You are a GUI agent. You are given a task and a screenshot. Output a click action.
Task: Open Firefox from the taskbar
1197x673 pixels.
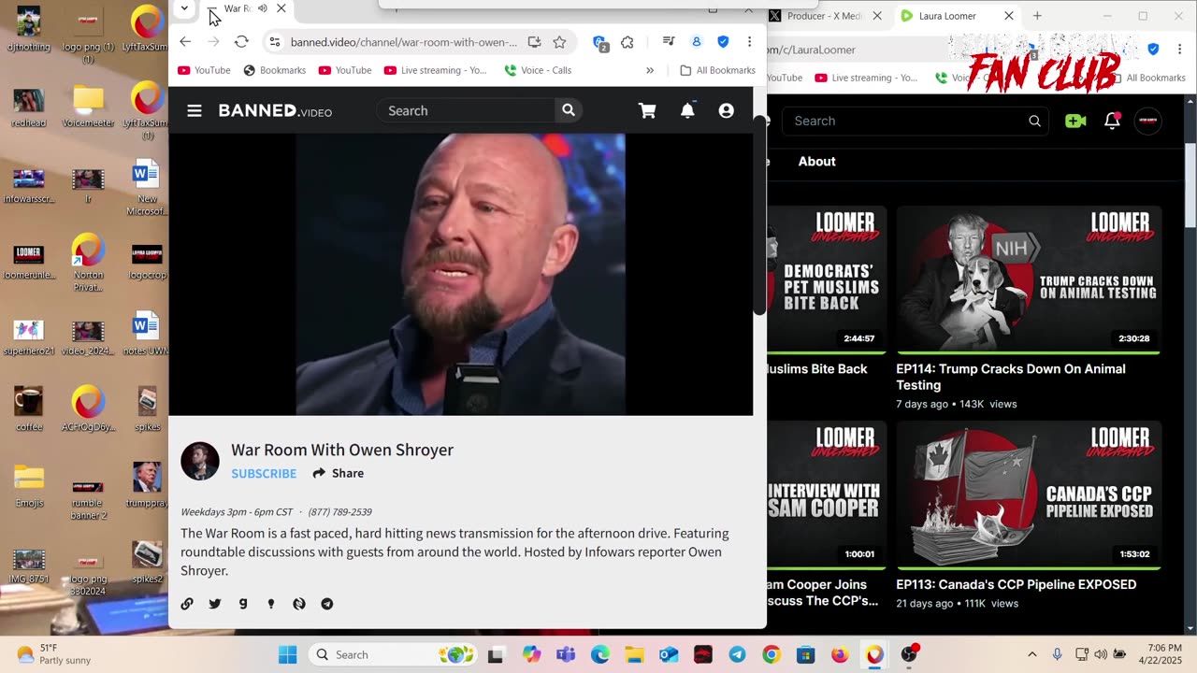(840, 654)
